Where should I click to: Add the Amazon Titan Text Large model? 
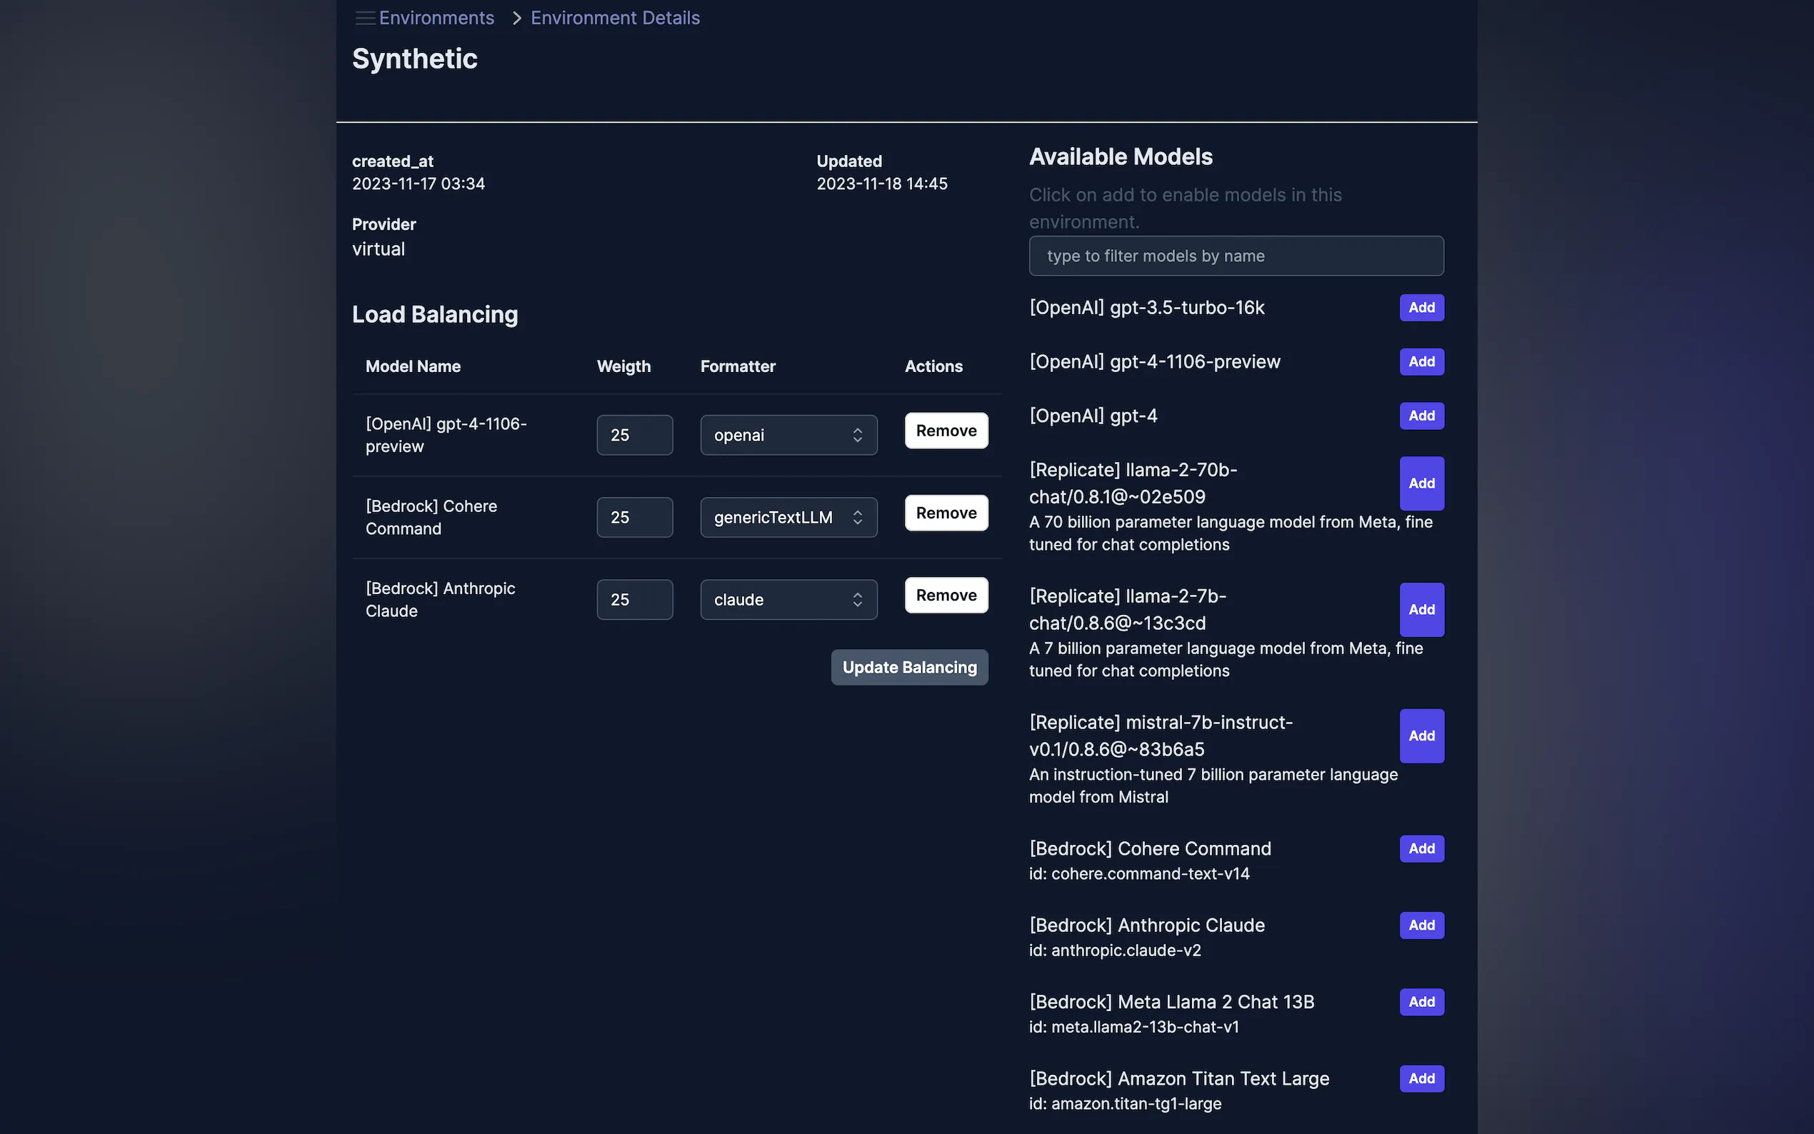[x=1421, y=1078]
